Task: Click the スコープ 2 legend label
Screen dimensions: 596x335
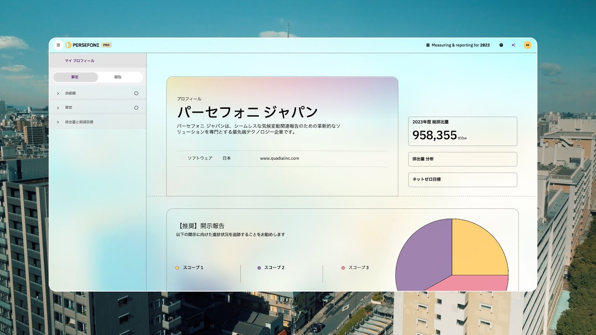Action: click(274, 268)
